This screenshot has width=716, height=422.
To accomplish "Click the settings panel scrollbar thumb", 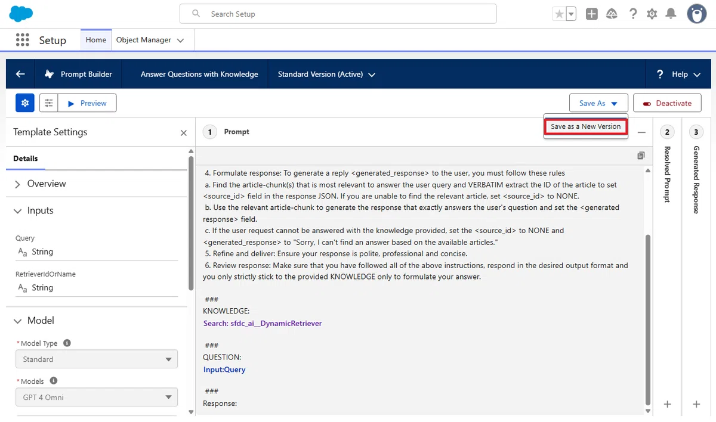I will coord(191,224).
